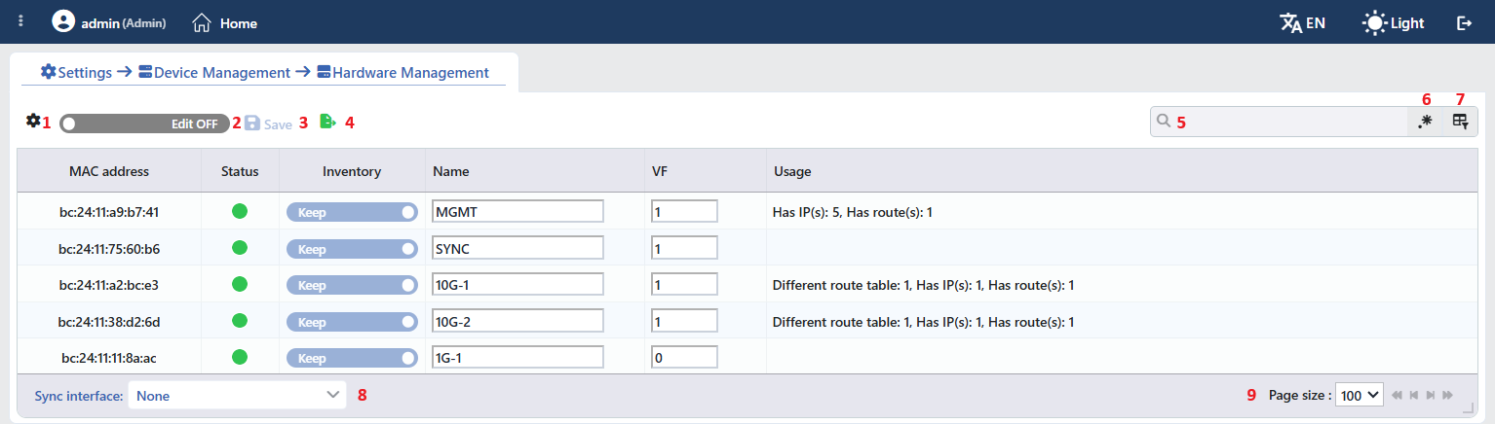Click the green export icon
This screenshot has width=1495, height=424.
pyautogui.click(x=327, y=122)
